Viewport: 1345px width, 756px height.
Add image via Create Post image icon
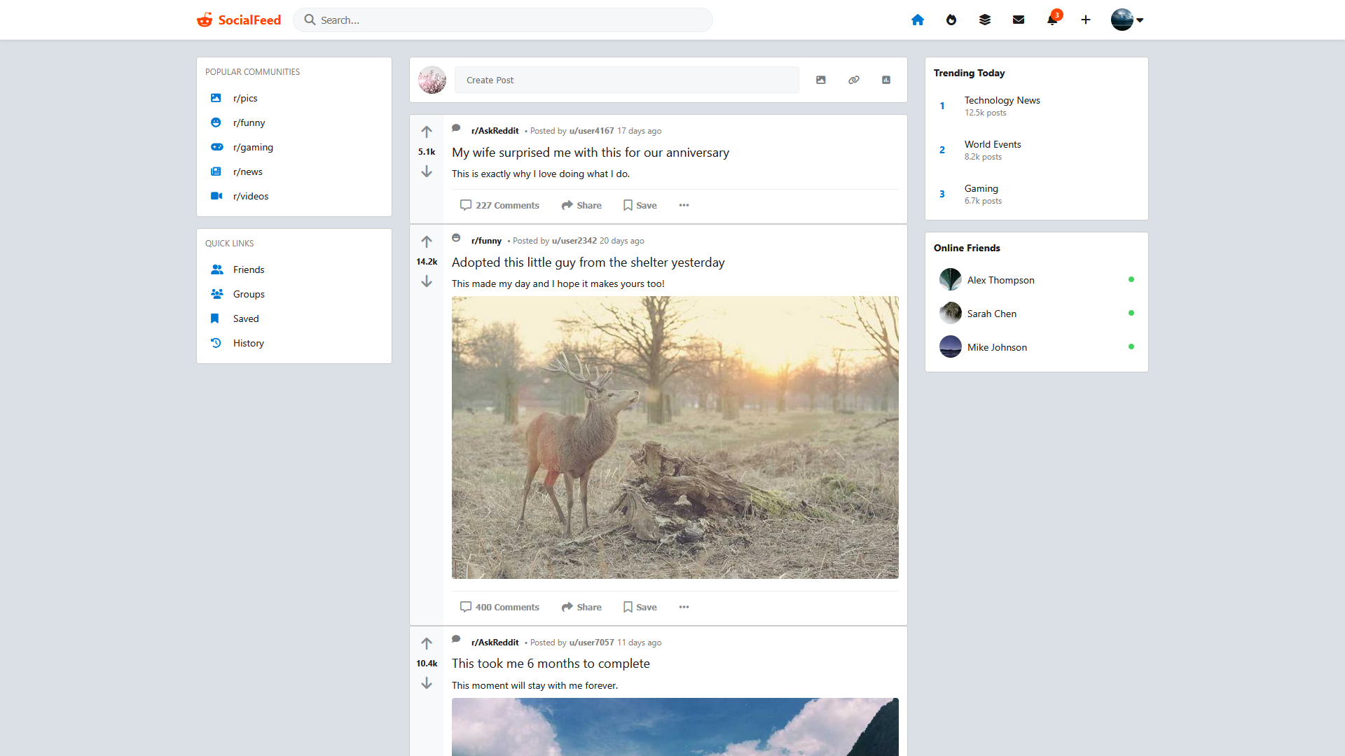(820, 80)
